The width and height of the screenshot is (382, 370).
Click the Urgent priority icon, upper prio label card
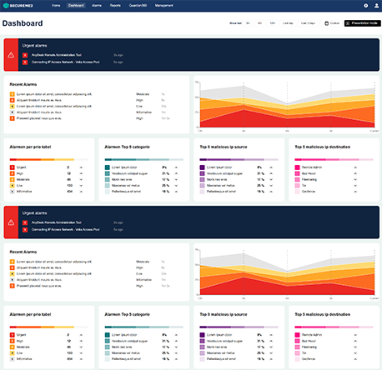(x=13, y=167)
